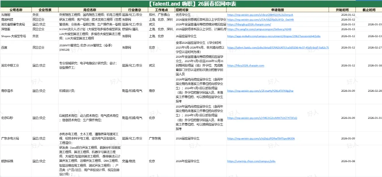
Task: Select the 开始时间 column header
Action: point(342,10)
